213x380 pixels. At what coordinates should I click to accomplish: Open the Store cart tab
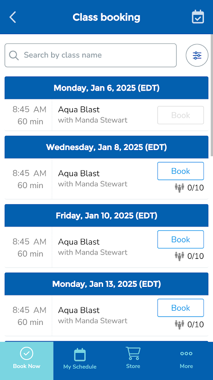point(133,358)
